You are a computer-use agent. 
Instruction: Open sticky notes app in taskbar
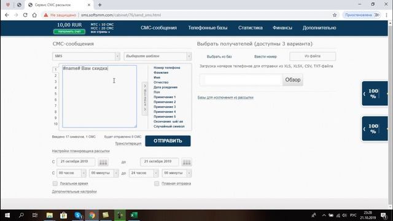point(106,215)
